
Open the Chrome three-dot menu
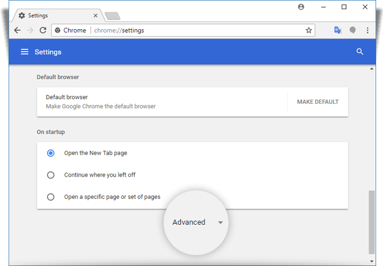tap(367, 30)
